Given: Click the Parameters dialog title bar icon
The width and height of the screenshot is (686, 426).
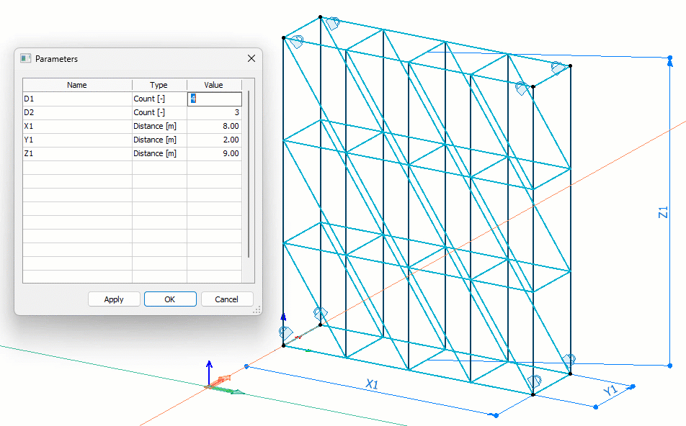Looking at the screenshot, I should coord(26,58).
